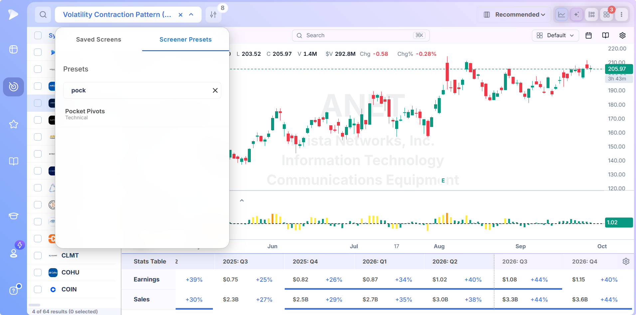Click the 2025: Q3 column header
This screenshot has width=636, height=315.
click(235, 262)
